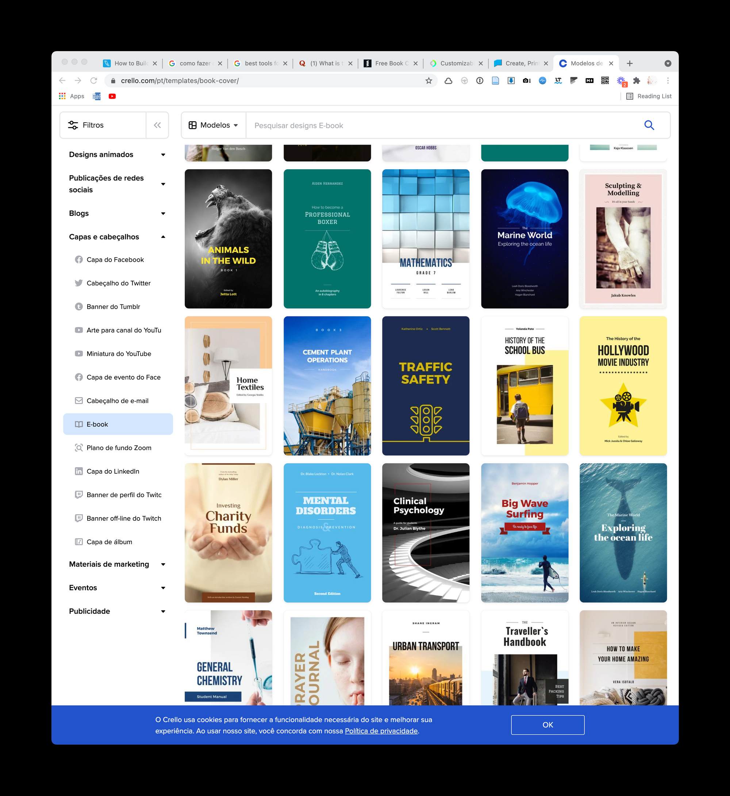Open Mathematics Grade 7 cover template

426,239
